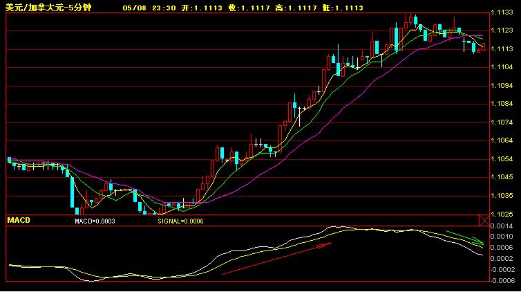
Task: Click the 23:30 time in the header
Action: 164,8
